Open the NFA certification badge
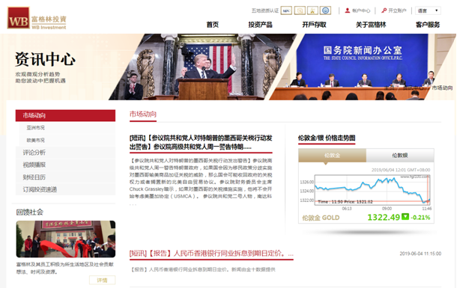 (x=286, y=10)
